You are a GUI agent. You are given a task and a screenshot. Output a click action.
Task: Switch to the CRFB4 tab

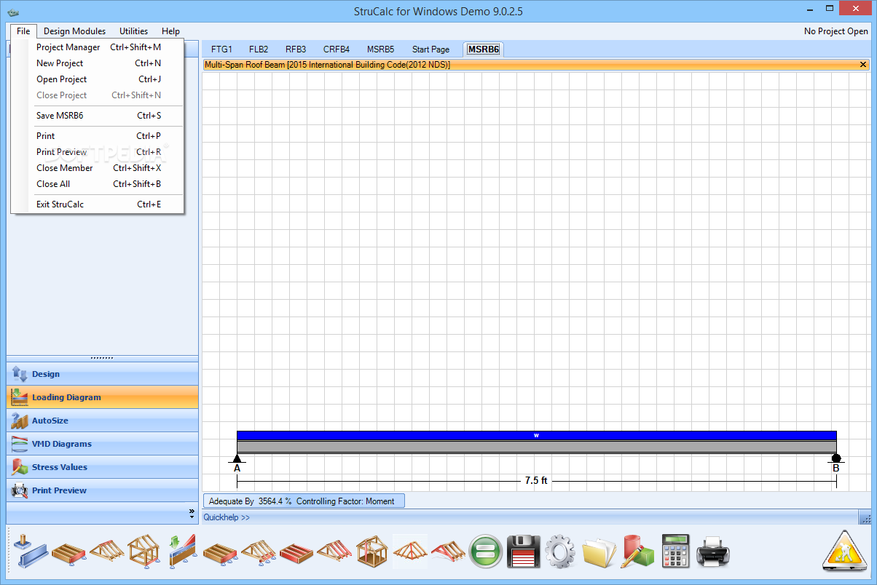(337, 49)
